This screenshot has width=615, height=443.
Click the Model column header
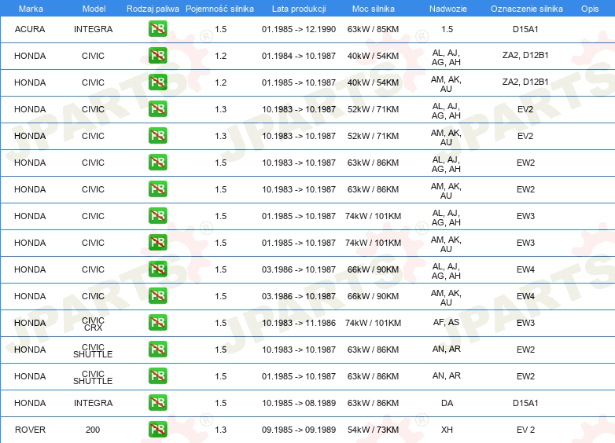coord(94,9)
